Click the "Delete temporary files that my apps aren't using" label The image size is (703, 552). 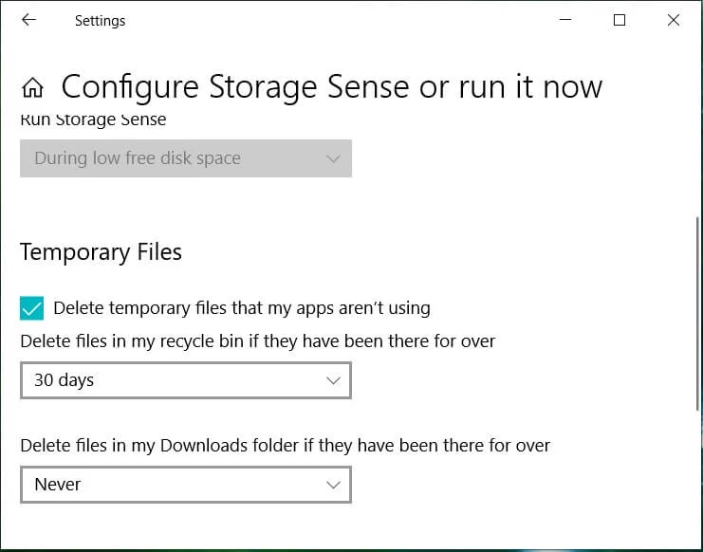(241, 308)
